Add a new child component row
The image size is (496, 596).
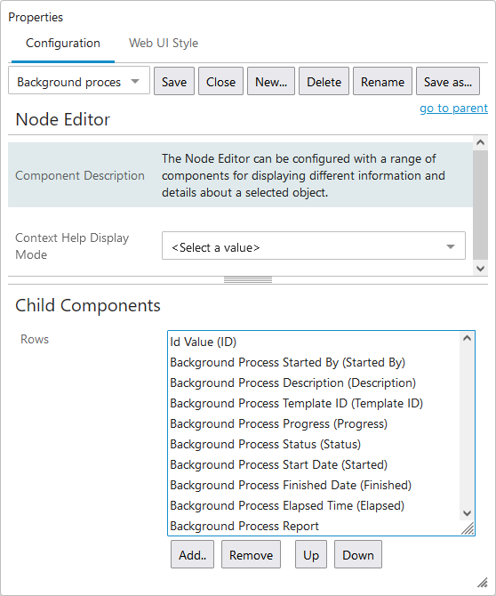[x=192, y=554]
